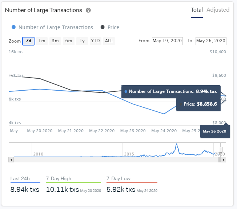Click the navigator scroll left arrow

coord(11,159)
